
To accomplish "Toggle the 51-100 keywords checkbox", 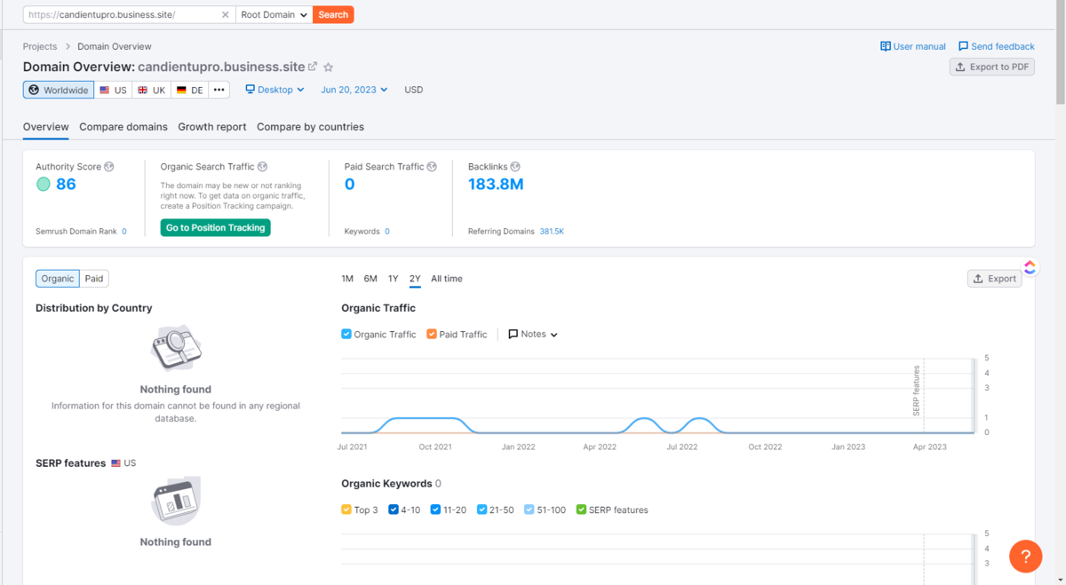I will [529, 510].
